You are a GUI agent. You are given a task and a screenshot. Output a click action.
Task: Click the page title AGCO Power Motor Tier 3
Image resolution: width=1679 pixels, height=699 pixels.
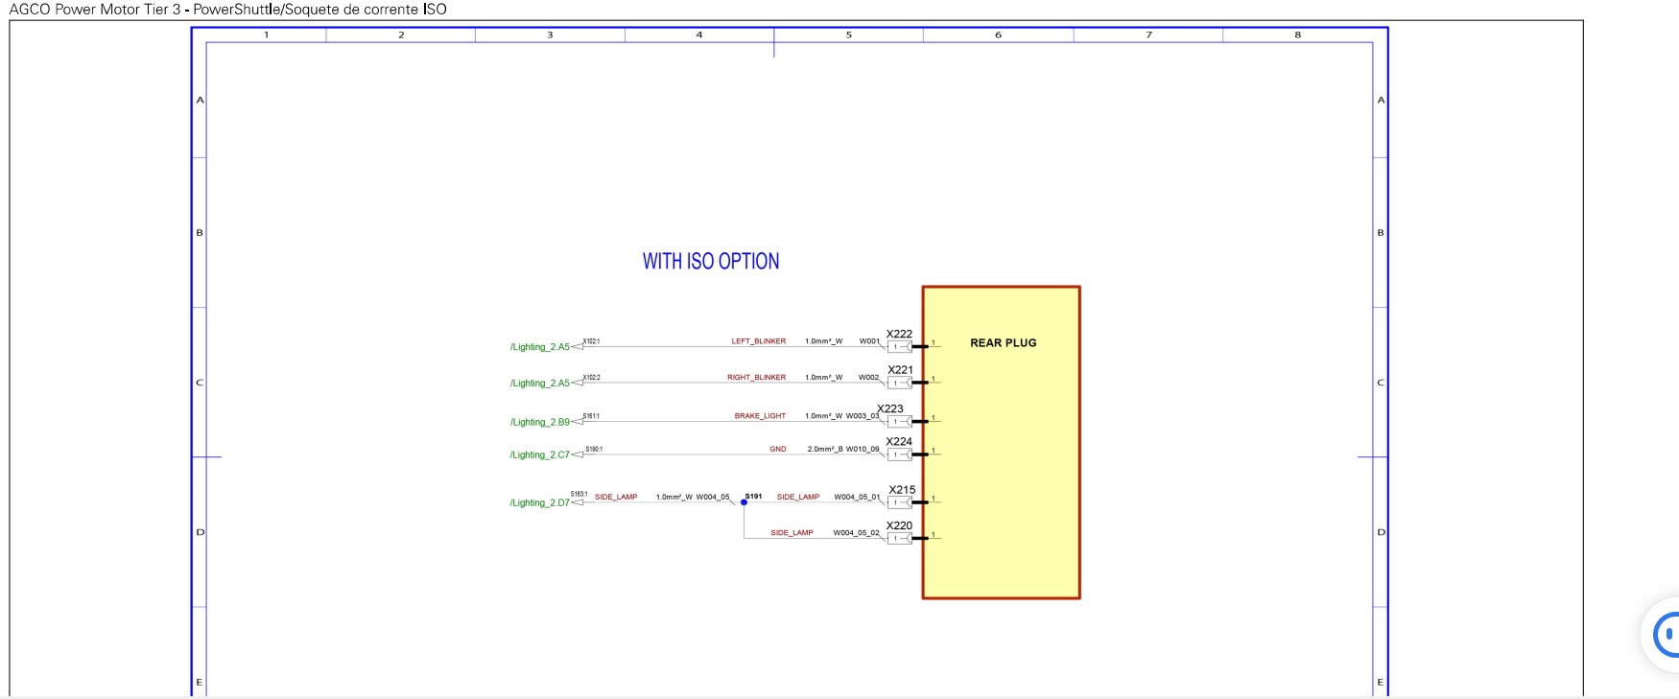pos(95,10)
